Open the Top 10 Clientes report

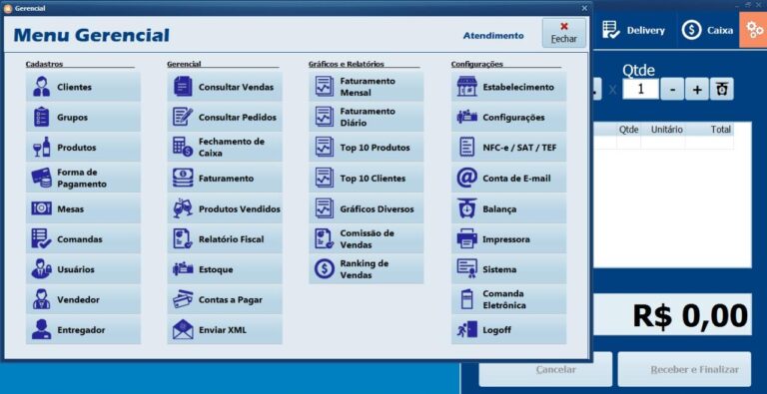[366, 178]
